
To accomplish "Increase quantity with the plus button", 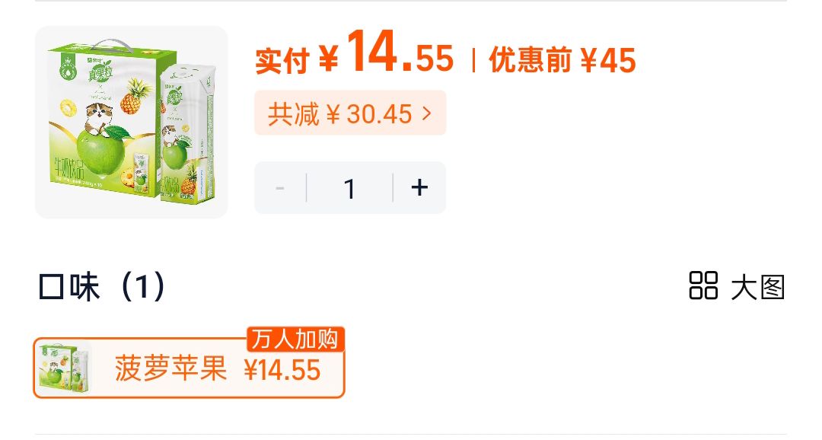I will tap(419, 188).
